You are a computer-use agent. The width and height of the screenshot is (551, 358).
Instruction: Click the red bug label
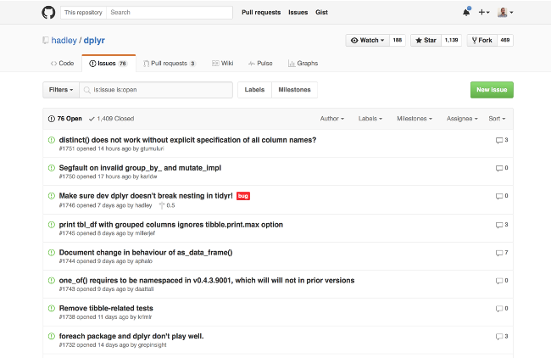pos(243,196)
